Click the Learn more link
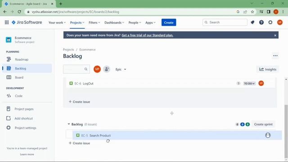 coord(27,154)
